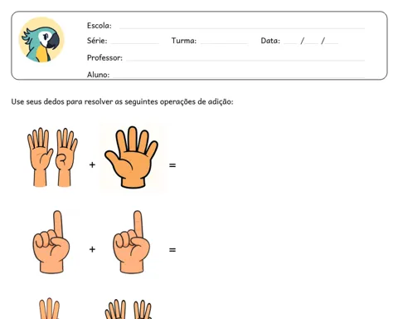Click the Turma blank field
The image size is (398, 319).
224,43
